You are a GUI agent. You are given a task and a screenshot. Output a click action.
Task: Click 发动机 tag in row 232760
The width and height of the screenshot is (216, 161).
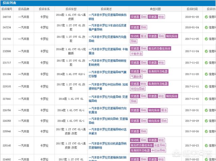(x=135, y=36)
